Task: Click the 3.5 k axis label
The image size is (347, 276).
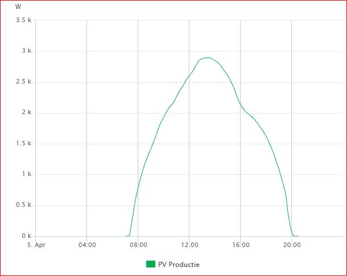Action: click(x=23, y=20)
